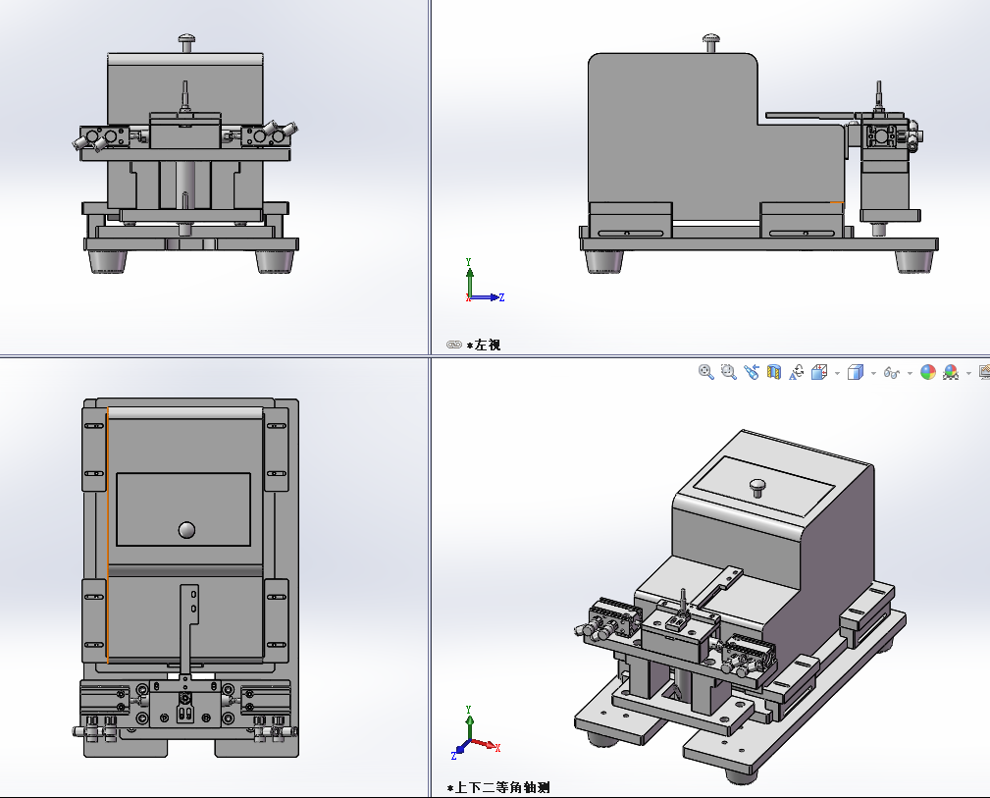This screenshot has height=798, width=990.
Task: Click the Hide/Show Items glasses icon
Action: click(x=892, y=373)
